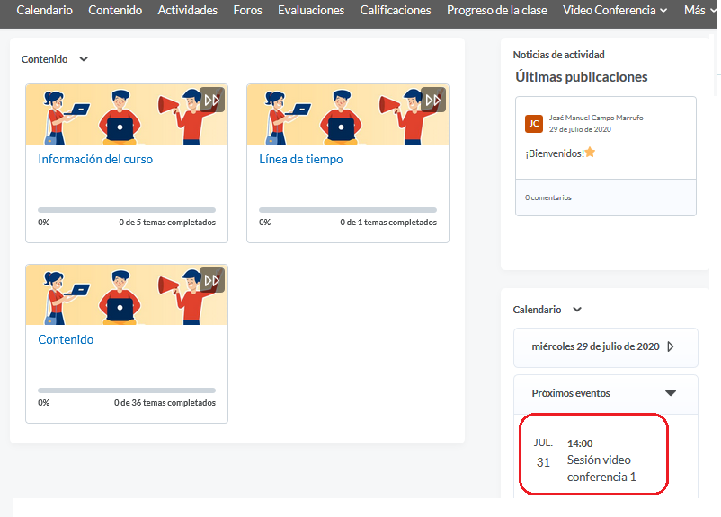Open the Calendario widget dropdown chevron
This screenshot has height=517, width=721.
(577, 310)
